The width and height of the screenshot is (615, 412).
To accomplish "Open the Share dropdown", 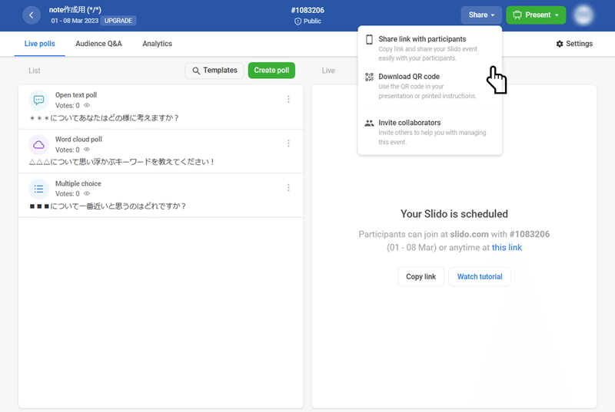I will [x=481, y=15].
